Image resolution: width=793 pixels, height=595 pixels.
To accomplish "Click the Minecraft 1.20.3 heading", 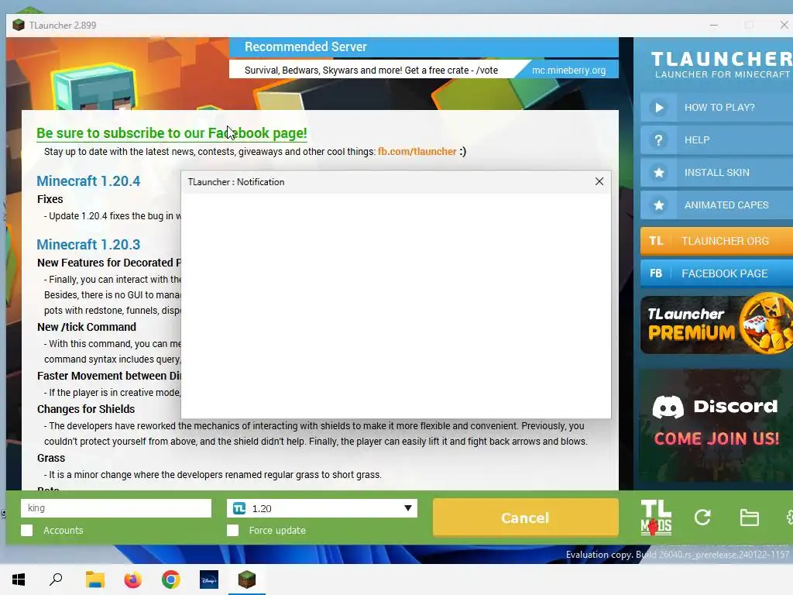I will click(x=88, y=244).
